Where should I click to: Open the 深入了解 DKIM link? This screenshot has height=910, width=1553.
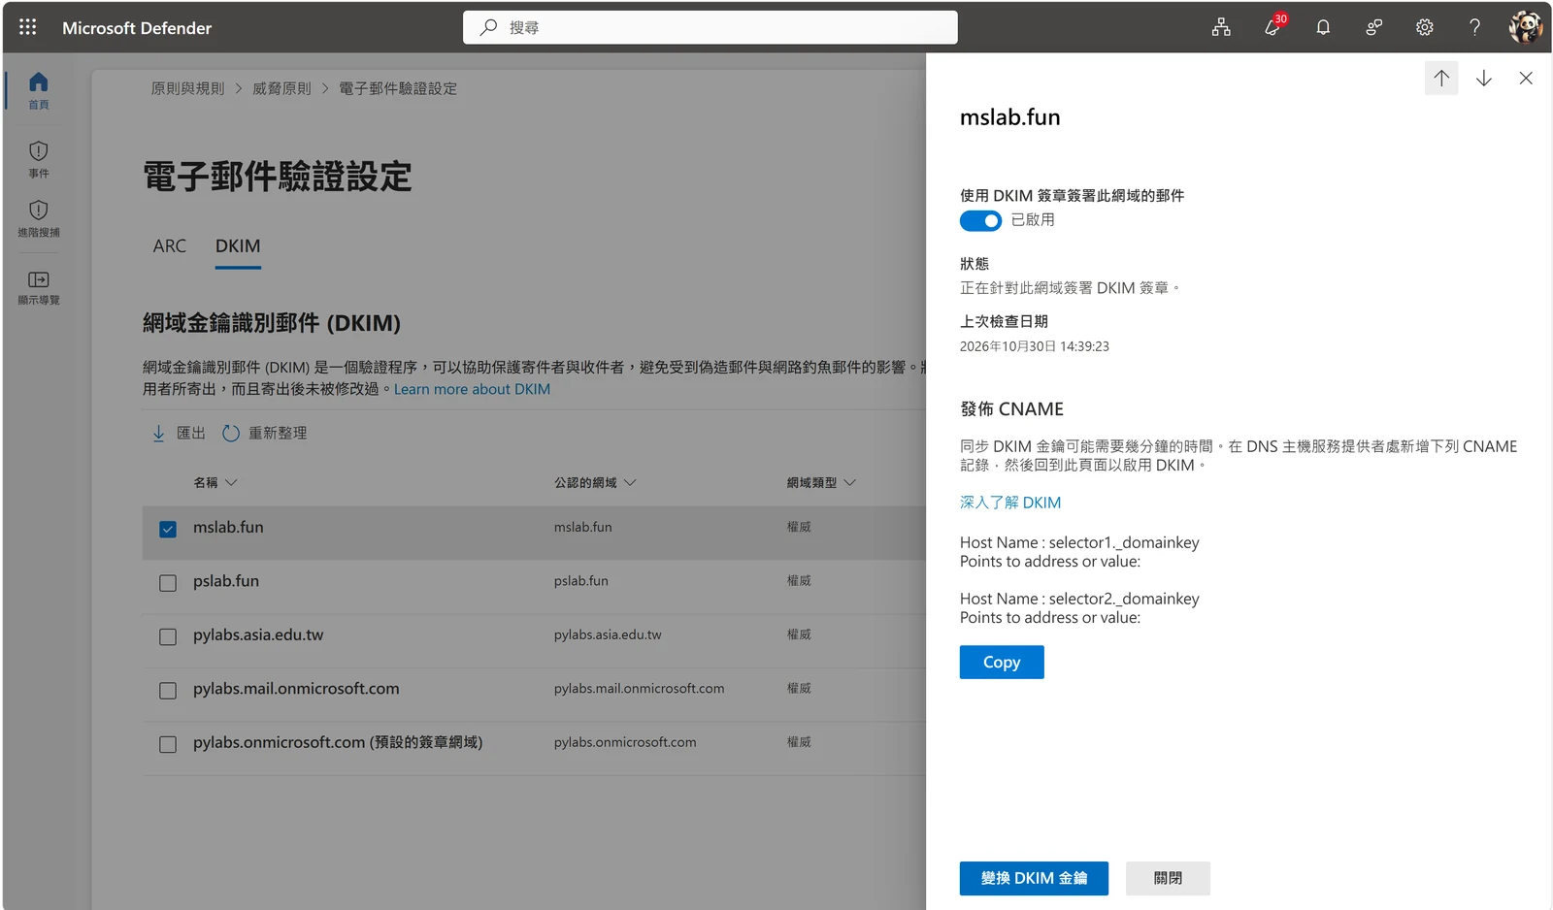(1010, 503)
